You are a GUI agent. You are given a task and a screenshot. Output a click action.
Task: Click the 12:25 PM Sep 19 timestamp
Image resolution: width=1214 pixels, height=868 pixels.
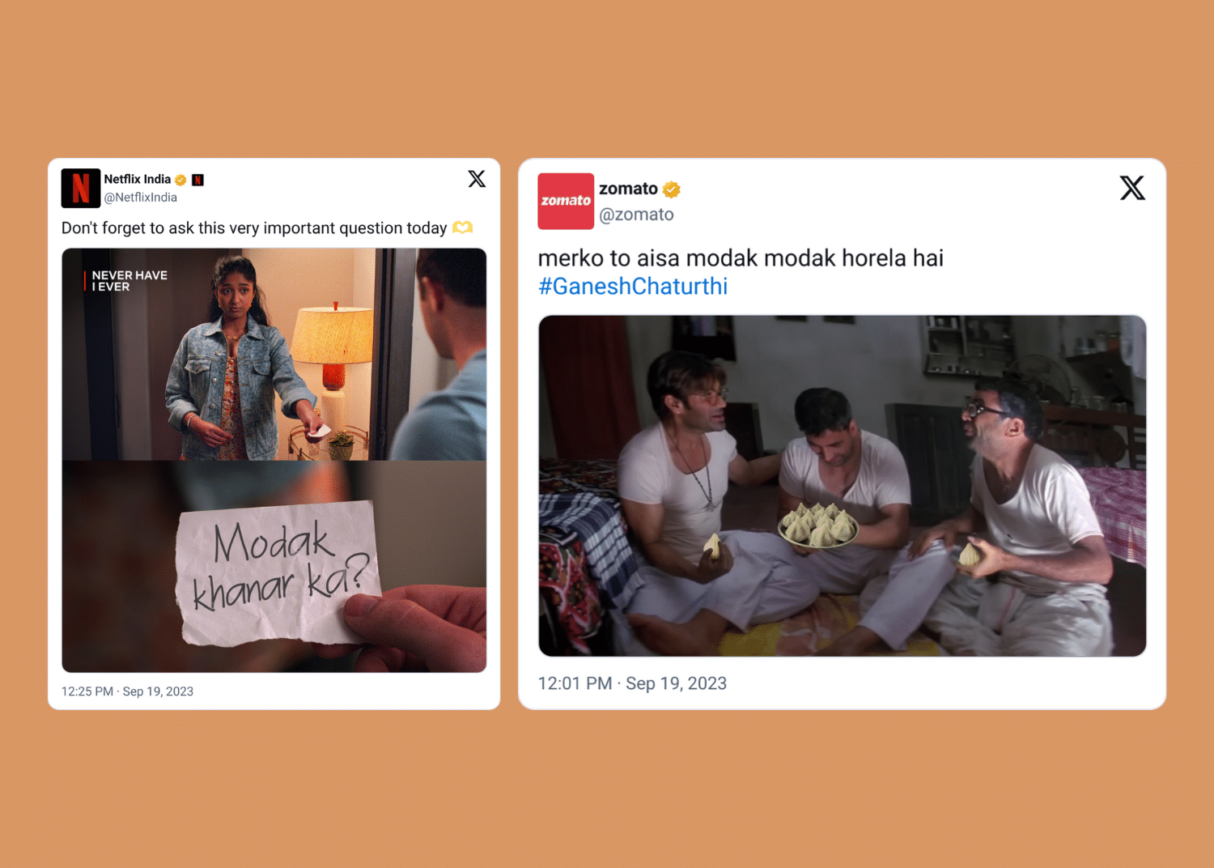click(x=127, y=691)
